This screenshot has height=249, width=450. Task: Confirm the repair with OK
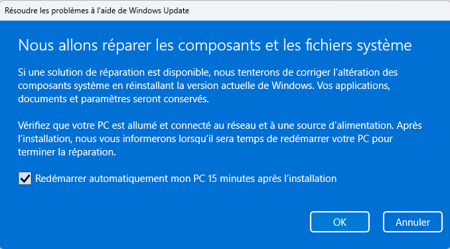point(340,222)
